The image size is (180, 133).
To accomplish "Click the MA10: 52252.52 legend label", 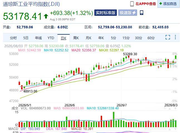I will click(x=56, y=50).
